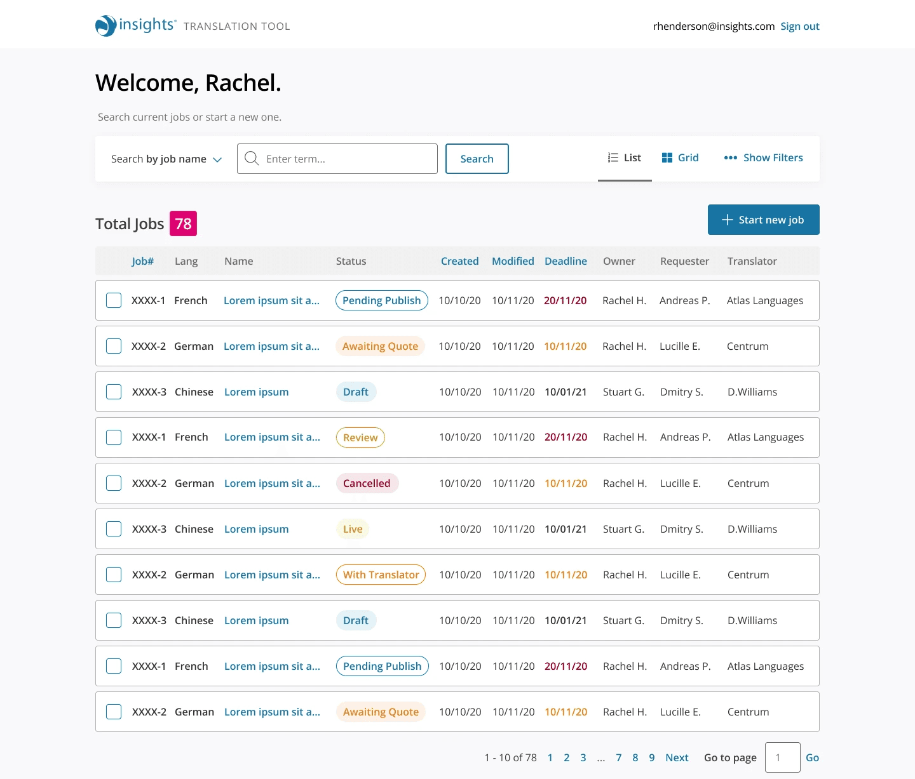Click the magnifier icon in the search field
This screenshot has width=915, height=779.
[252, 159]
